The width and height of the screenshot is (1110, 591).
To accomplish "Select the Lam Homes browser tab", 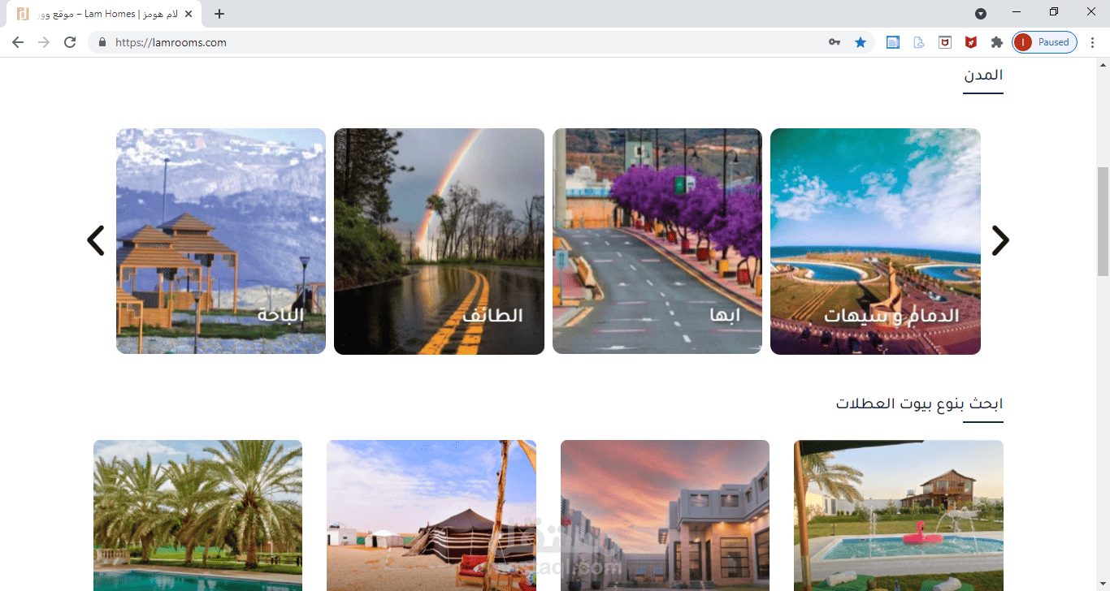I will 104,14.
